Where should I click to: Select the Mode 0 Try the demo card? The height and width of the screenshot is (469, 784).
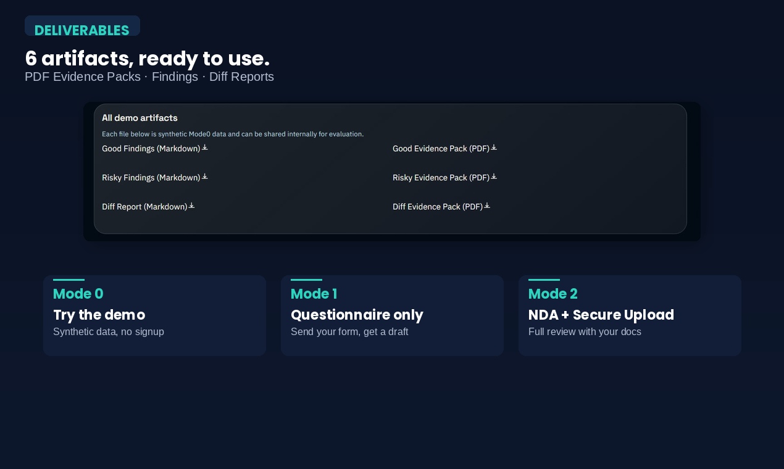click(x=154, y=315)
